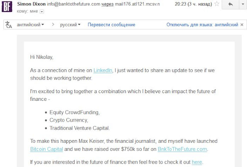Click sender name Simon Dixon
Screen dimensions: 247x167
(x=31, y=4)
